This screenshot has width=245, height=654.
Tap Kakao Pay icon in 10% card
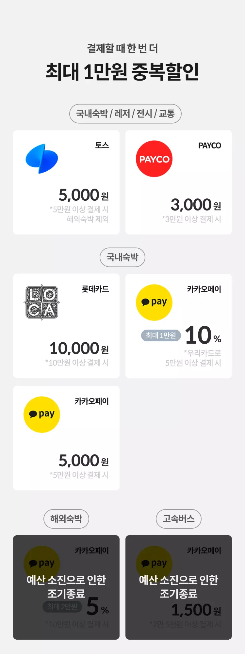154,303
